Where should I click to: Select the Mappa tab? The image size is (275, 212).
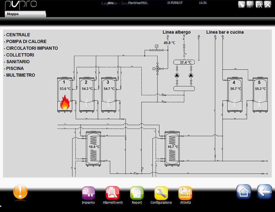(25, 14)
